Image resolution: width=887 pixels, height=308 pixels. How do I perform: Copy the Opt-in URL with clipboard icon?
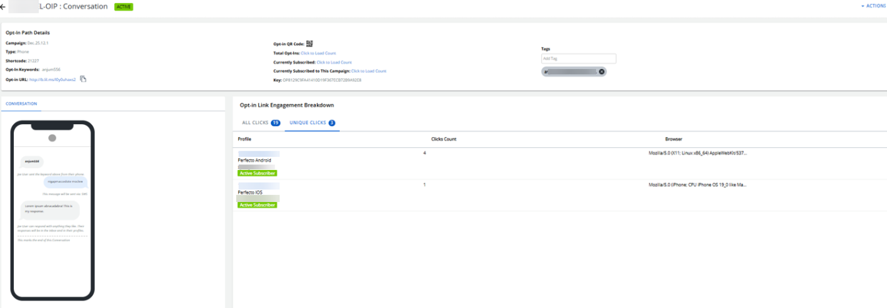(x=83, y=79)
